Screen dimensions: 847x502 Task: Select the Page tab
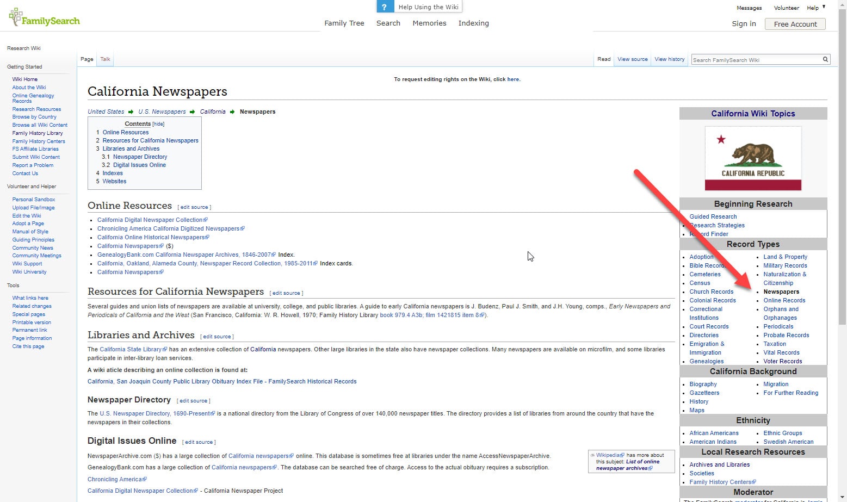87,59
